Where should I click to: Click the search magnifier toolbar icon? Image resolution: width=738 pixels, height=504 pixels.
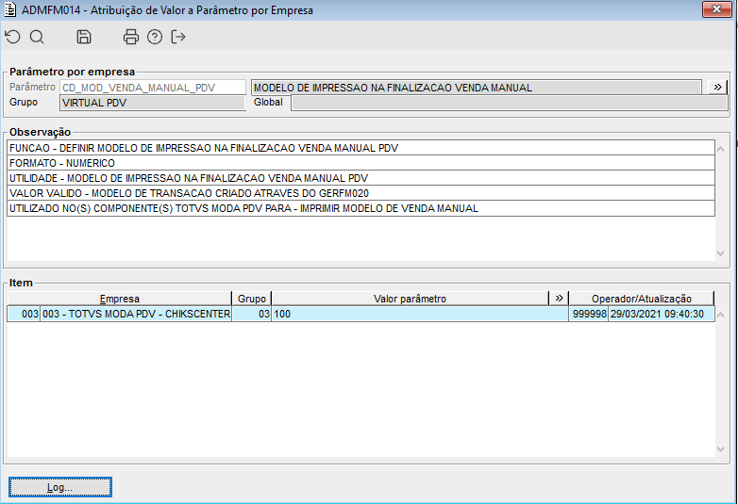click(37, 37)
